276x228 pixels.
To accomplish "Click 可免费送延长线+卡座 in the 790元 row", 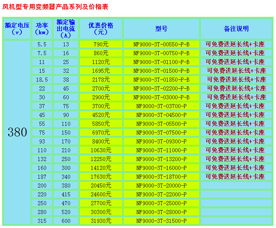I will [x=235, y=44].
